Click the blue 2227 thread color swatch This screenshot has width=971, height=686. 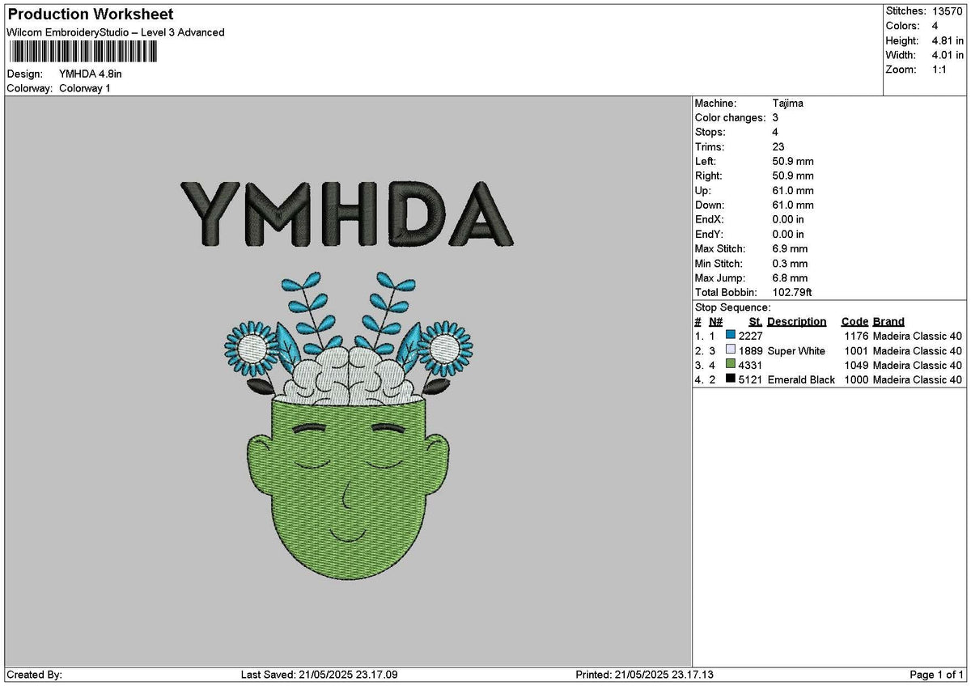point(731,336)
